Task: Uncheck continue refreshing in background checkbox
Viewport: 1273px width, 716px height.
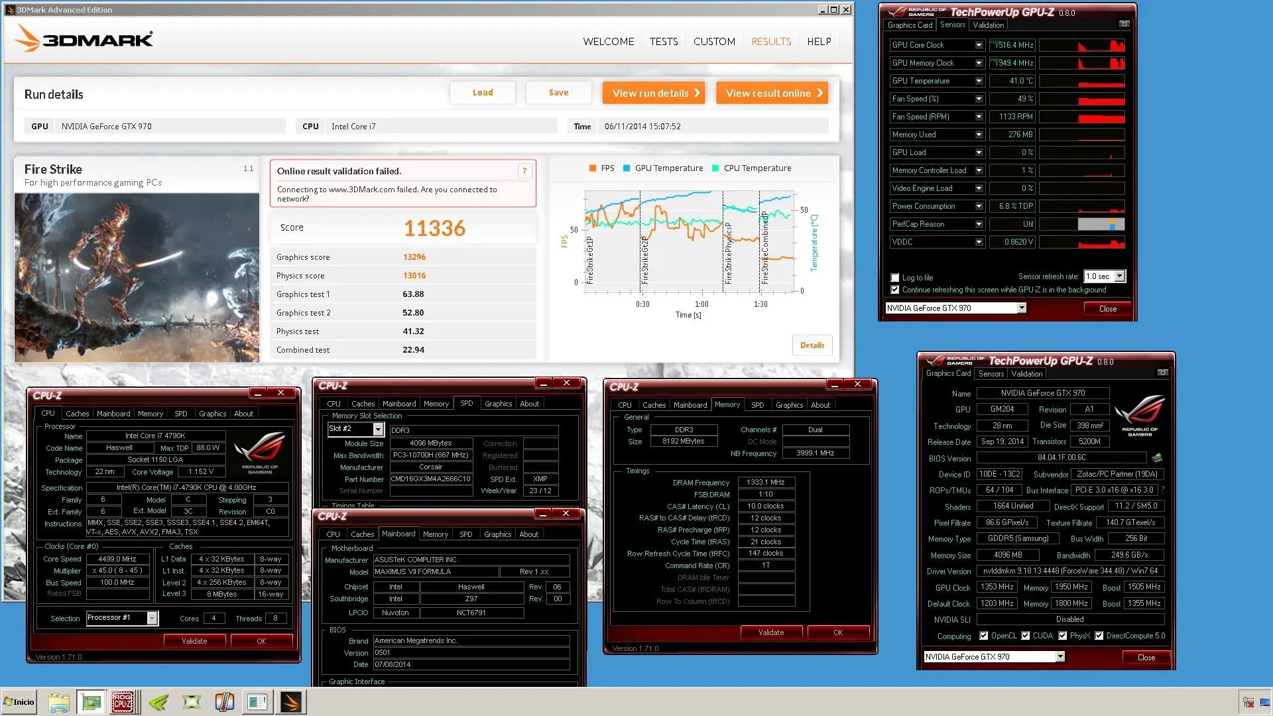Action: point(895,290)
